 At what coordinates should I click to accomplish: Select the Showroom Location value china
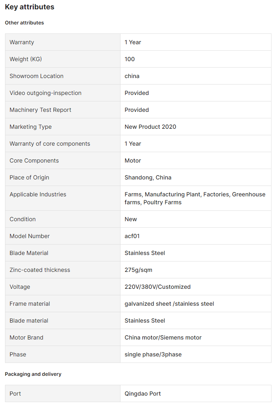[x=132, y=76]
